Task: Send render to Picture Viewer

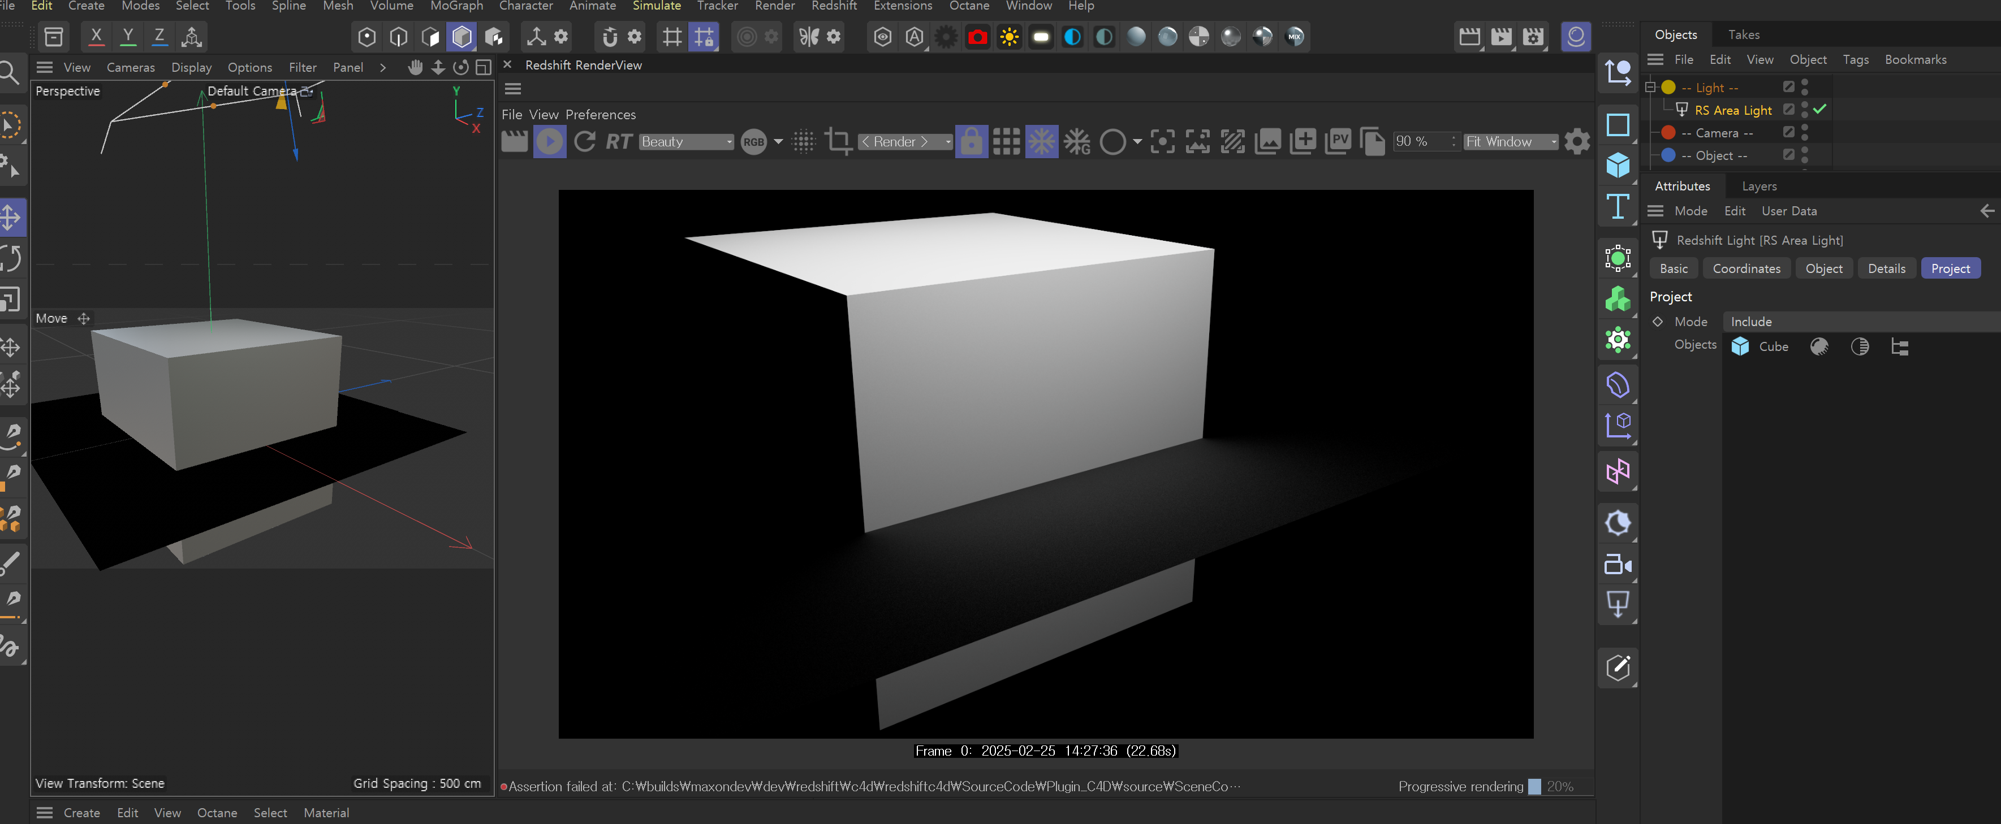Action: [1338, 142]
